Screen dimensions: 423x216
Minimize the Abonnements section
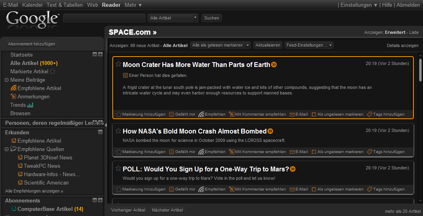pyautogui.click(x=95, y=200)
